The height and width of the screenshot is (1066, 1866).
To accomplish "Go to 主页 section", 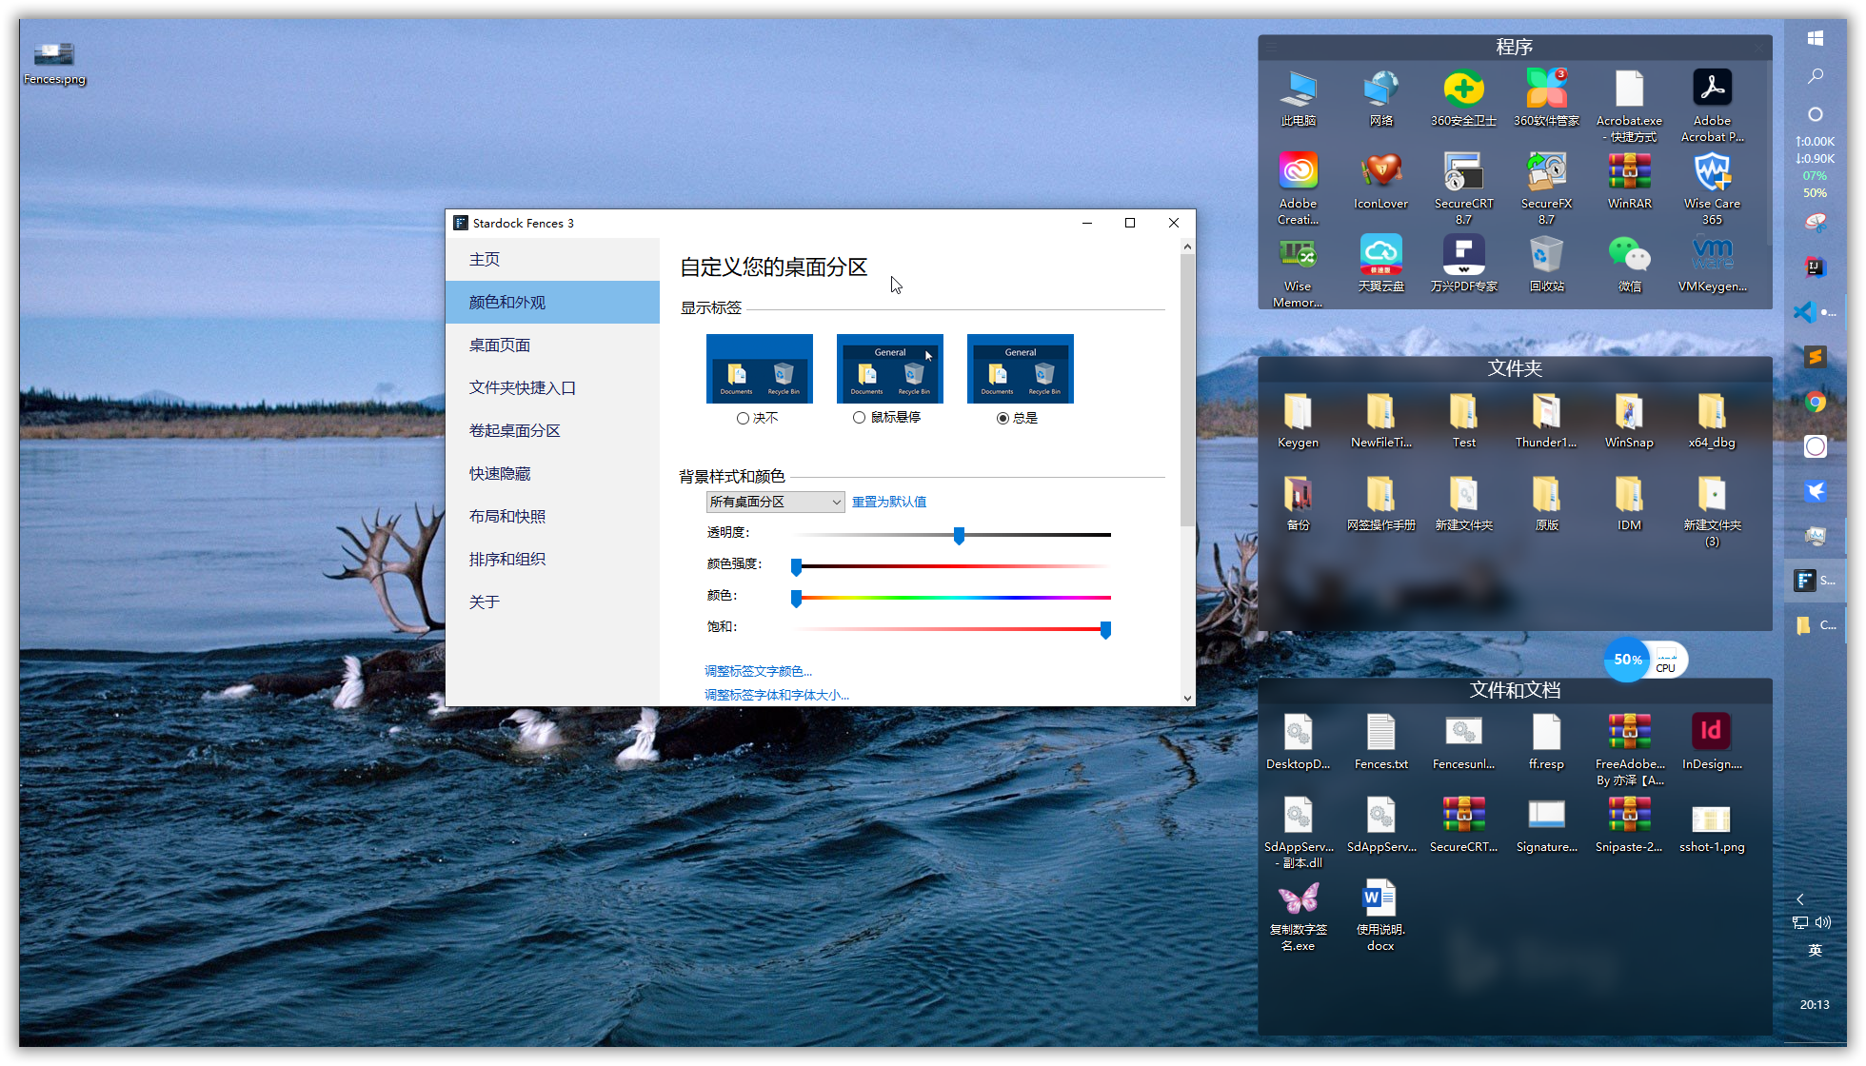I will (552, 259).
